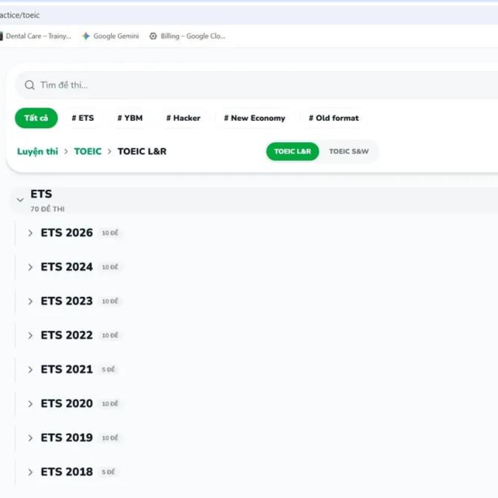
Task: Select the Tất cả filter chip
Action: (36, 118)
